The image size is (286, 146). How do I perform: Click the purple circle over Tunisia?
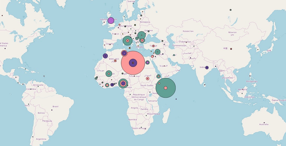pos(124,53)
